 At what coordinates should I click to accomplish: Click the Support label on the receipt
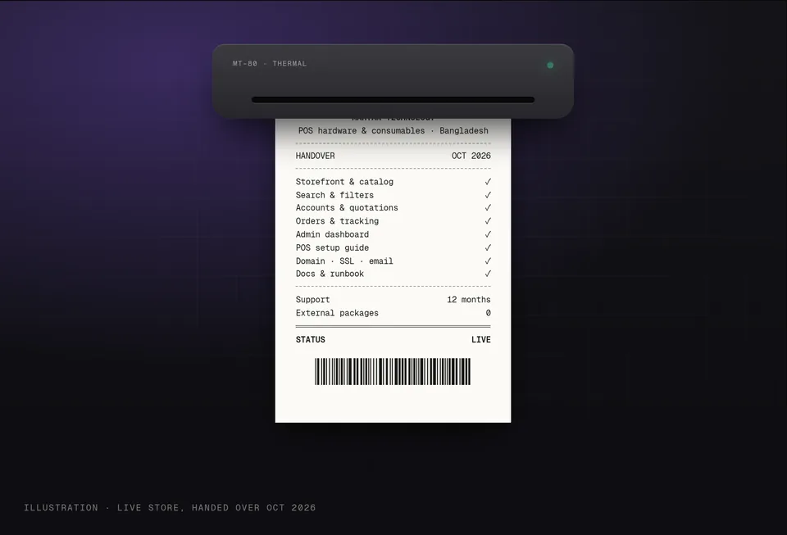(x=312, y=300)
